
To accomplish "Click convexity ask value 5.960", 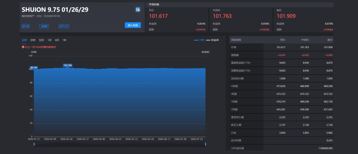I will click(x=330, y=133).
